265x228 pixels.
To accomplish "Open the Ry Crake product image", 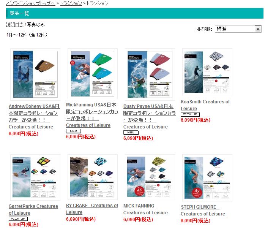I will [x=93, y=177].
